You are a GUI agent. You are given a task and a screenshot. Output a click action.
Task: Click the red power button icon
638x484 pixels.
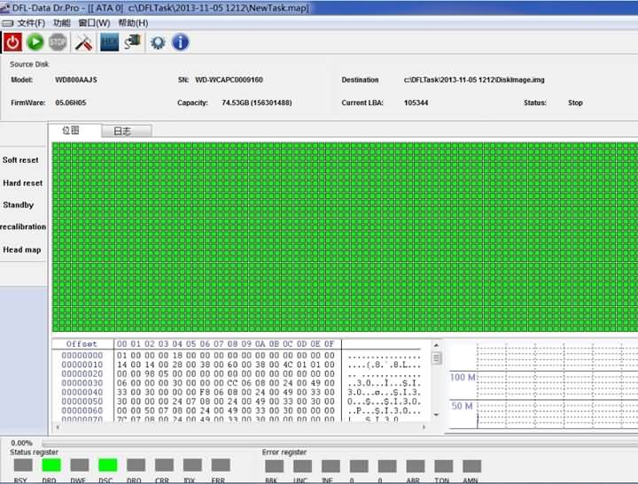pos(12,42)
